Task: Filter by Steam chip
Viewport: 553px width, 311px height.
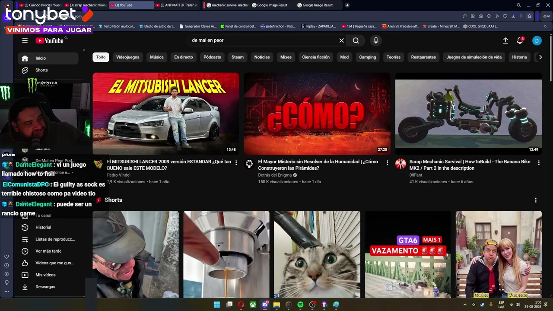Action: (238, 57)
